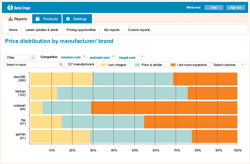This screenshot has width=250, height=164.
Task: Remove target.com competitor with its x
Action: pos(142,56)
